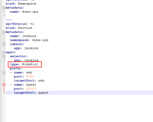Collapse the '- name: web' fold marker

(x=4, y=73)
